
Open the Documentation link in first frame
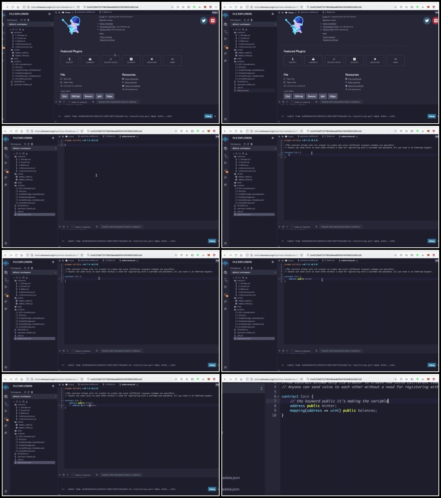tap(131, 79)
